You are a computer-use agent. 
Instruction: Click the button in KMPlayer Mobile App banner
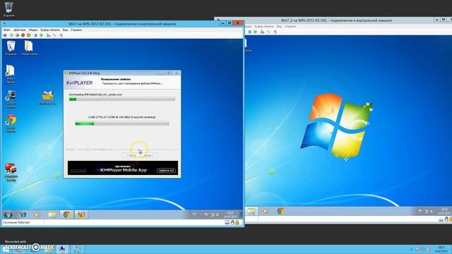[x=166, y=171]
